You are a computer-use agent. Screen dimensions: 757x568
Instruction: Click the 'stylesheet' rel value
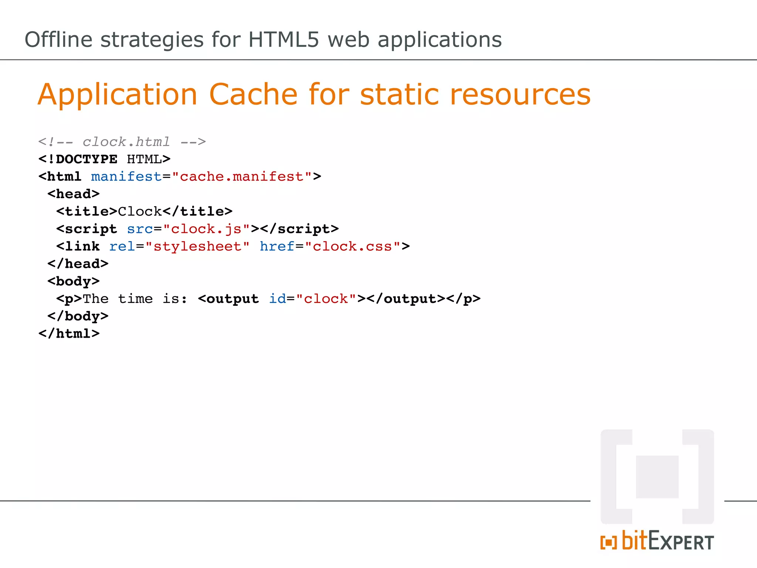(x=197, y=246)
